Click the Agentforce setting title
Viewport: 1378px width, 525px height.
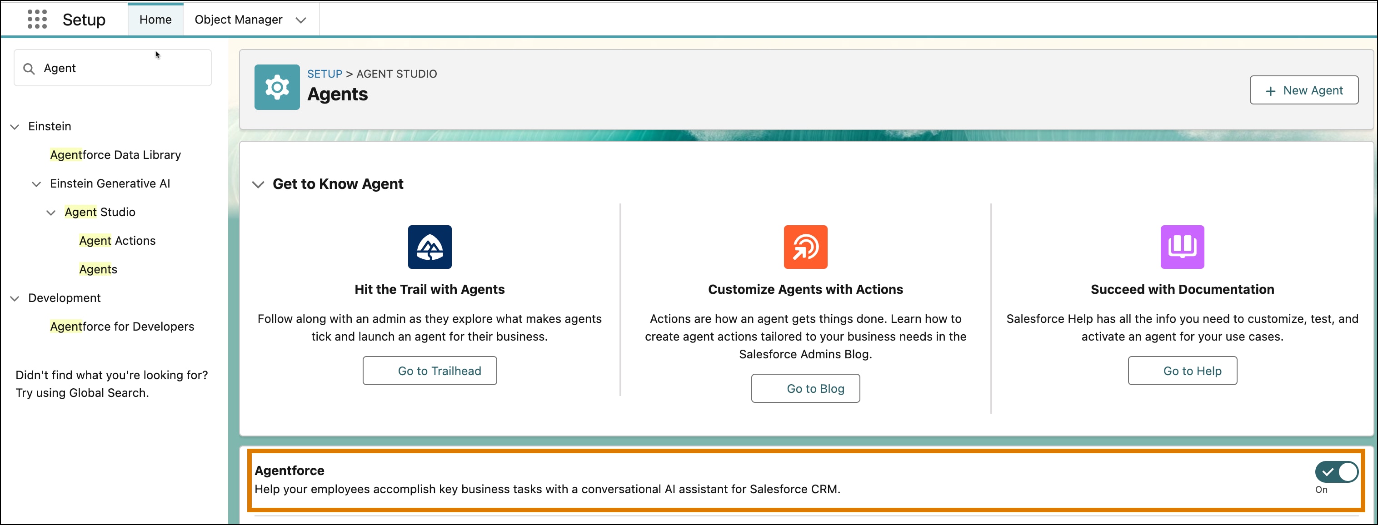289,471
